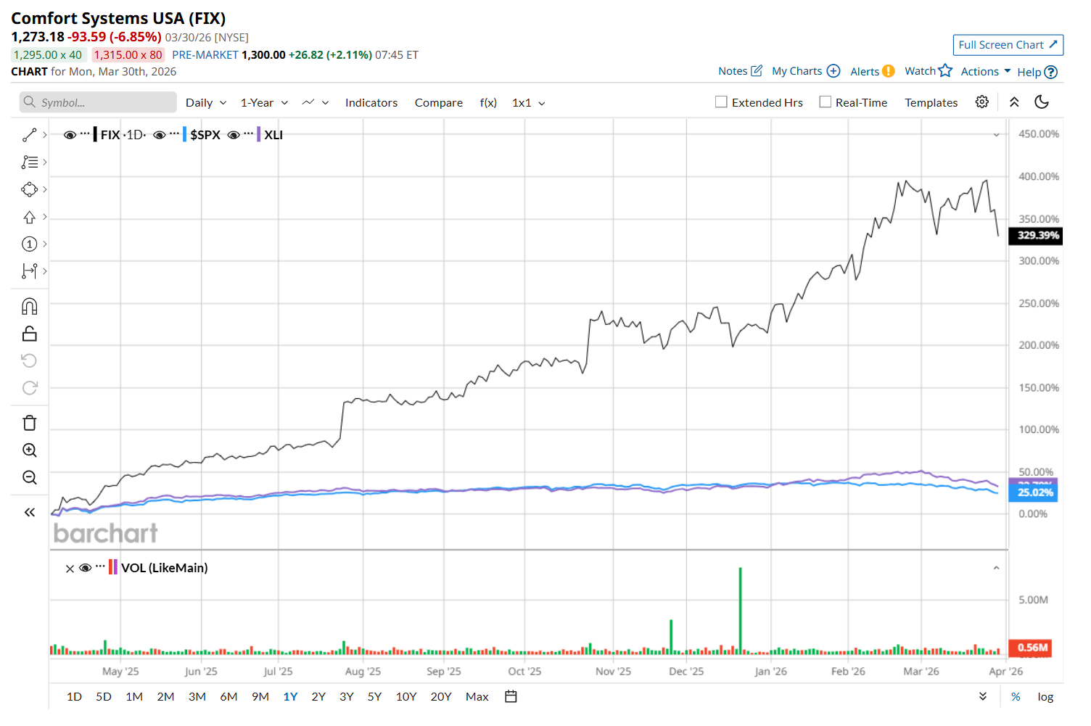
Task: Open the 1x1 grid layout dropdown
Action: [528, 103]
